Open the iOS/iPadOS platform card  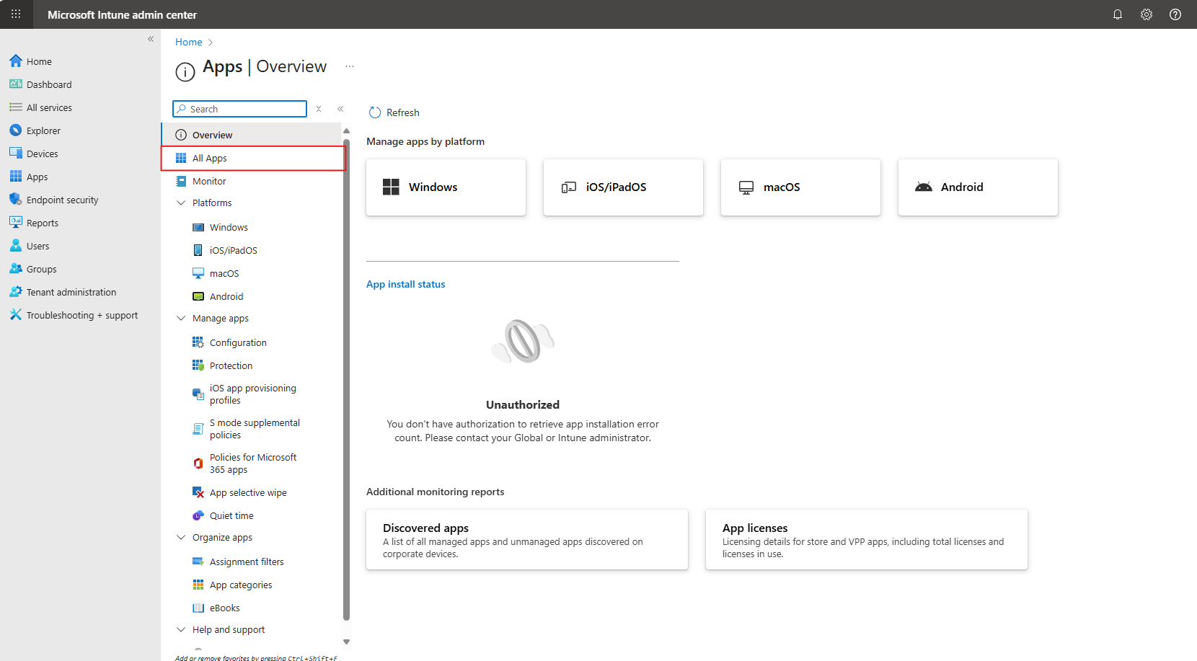click(x=624, y=187)
